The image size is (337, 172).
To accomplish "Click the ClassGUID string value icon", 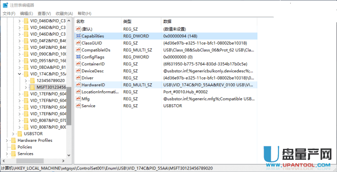I will 78,43.
